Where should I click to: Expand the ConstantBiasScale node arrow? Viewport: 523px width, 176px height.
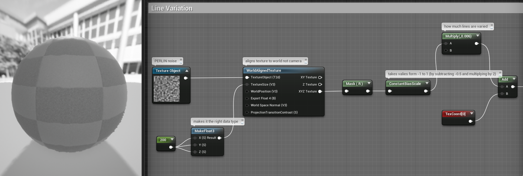tap(427, 83)
